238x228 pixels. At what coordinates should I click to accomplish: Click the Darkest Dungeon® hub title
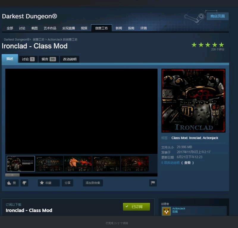coord(29,16)
